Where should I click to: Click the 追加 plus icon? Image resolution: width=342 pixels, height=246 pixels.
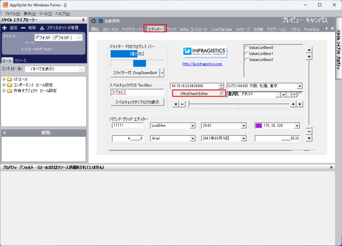[x=5, y=28]
